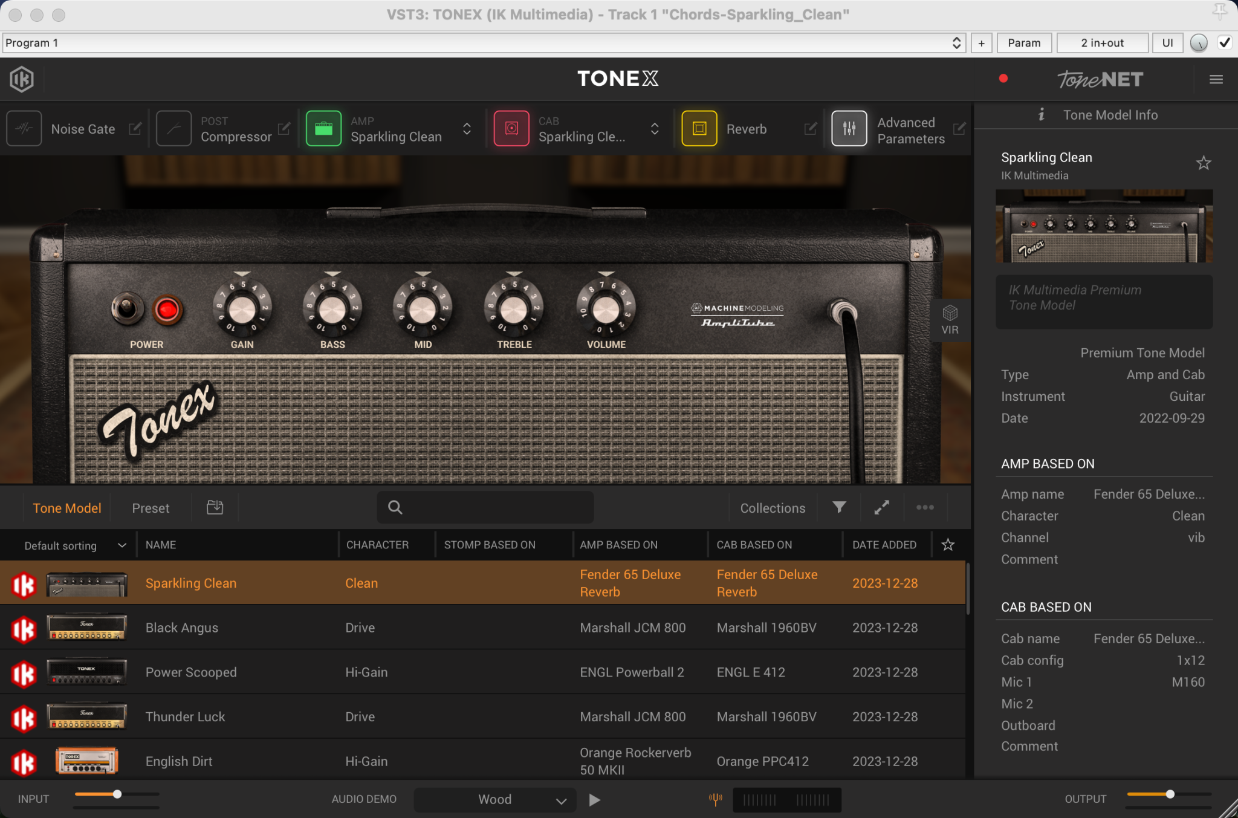Screen dimensions: 1238x818
Task: Open the hamburger menu top right
Action: coord(1216,79)
